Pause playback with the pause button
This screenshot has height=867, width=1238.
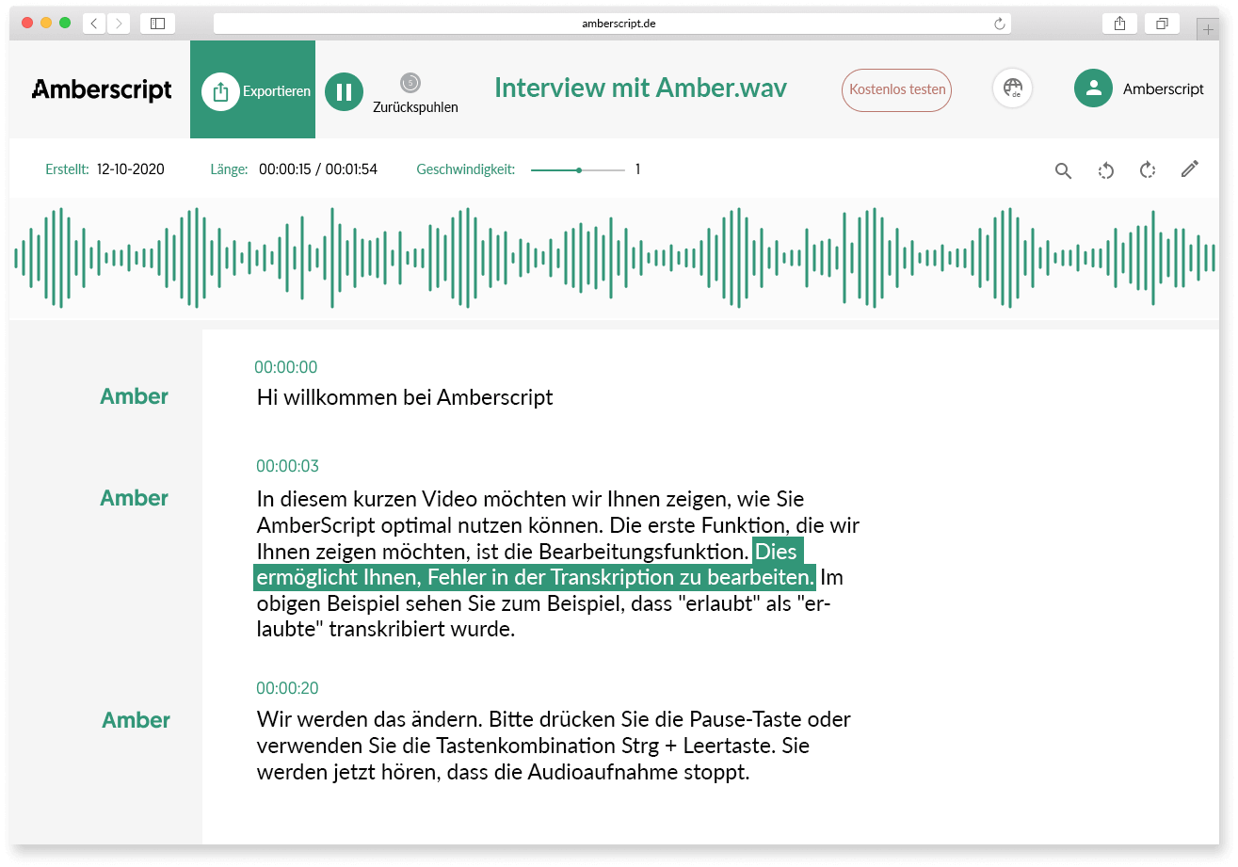[x=345, y=91]
